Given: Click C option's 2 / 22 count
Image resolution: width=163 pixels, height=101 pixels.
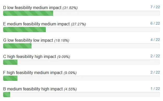Looking at the screenshot, I should pos(155,56).
